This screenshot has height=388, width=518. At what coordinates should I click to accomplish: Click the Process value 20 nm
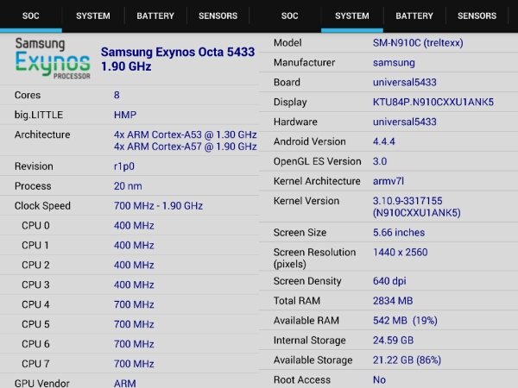128,186
